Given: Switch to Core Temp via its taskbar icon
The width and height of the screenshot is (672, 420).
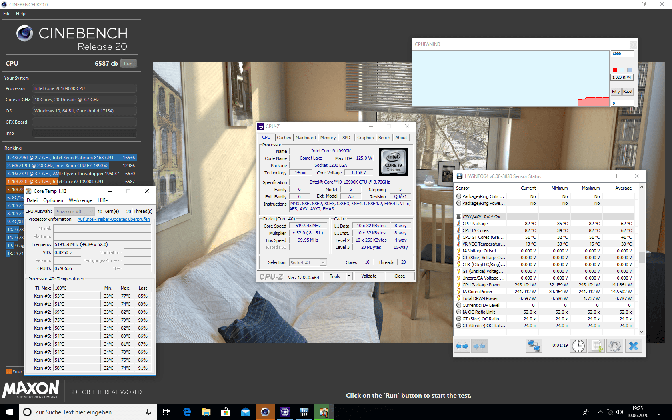Looking at the screenshot, I should [x=324, y=412].
